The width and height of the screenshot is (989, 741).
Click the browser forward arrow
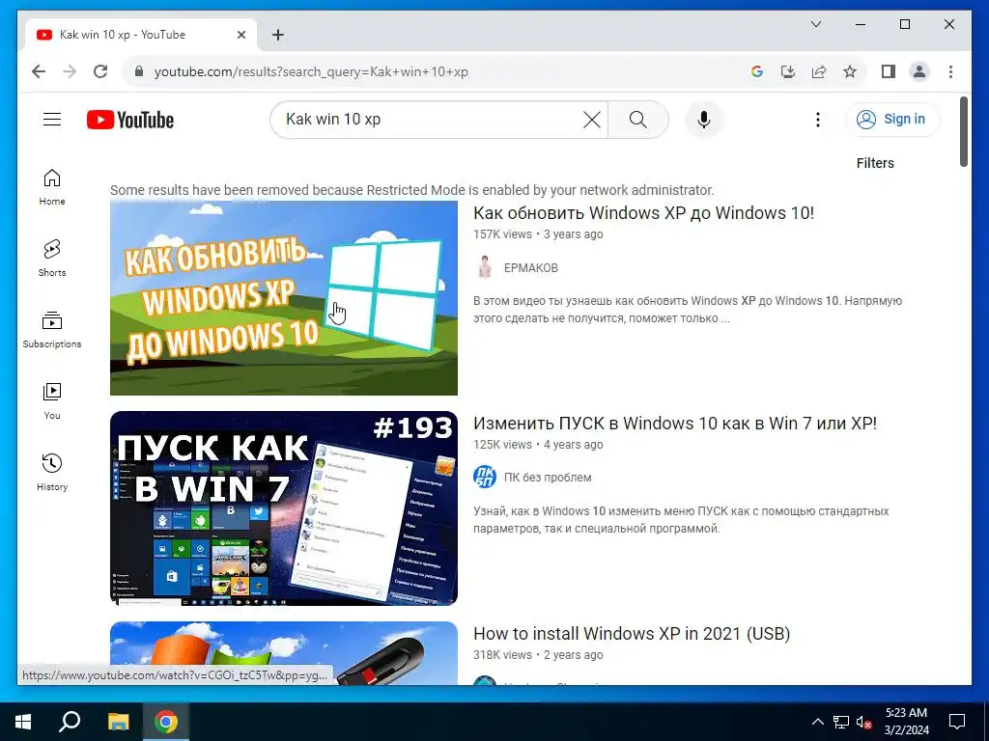click(x=70, y=71)
